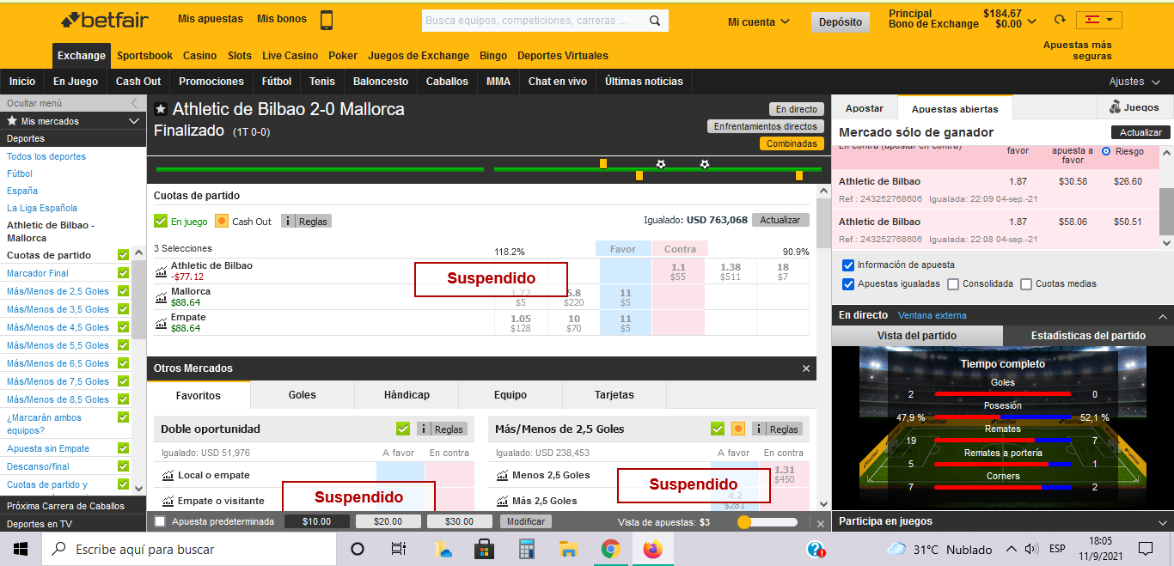Click the info icon beside Reglas in Cuotas de partido
This screenshot has width=1174, height=566.
coord(289,221)
